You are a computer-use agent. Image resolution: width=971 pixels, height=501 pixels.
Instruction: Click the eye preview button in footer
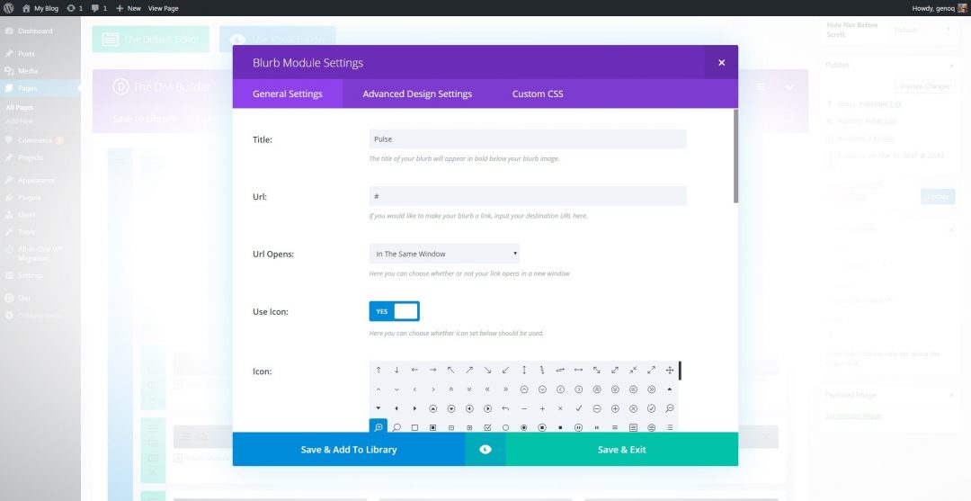coord(485,450)
